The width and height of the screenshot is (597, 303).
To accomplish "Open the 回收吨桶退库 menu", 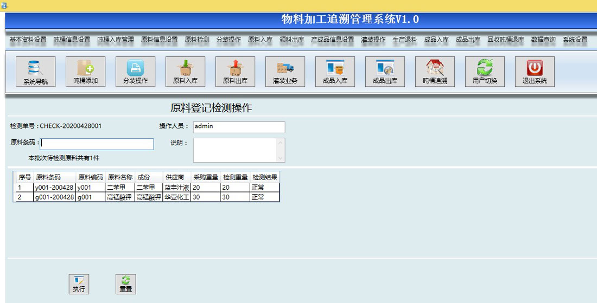I will click(x=506, y=40).
